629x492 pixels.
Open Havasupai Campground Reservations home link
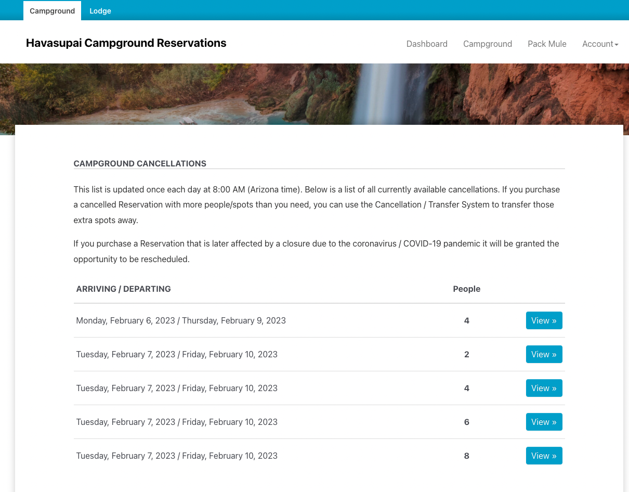[126, 43]
